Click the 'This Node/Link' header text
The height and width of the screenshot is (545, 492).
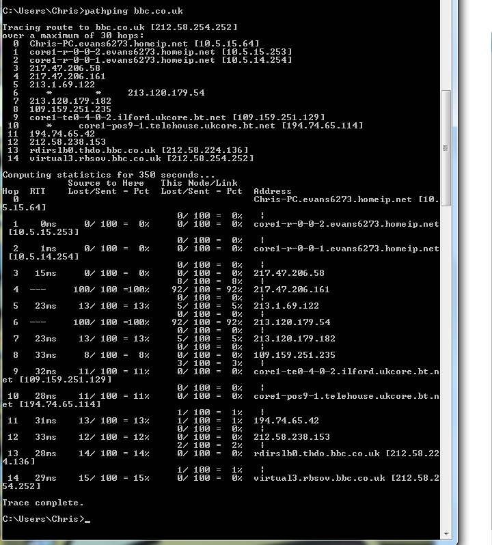click(x=199, y=183)
